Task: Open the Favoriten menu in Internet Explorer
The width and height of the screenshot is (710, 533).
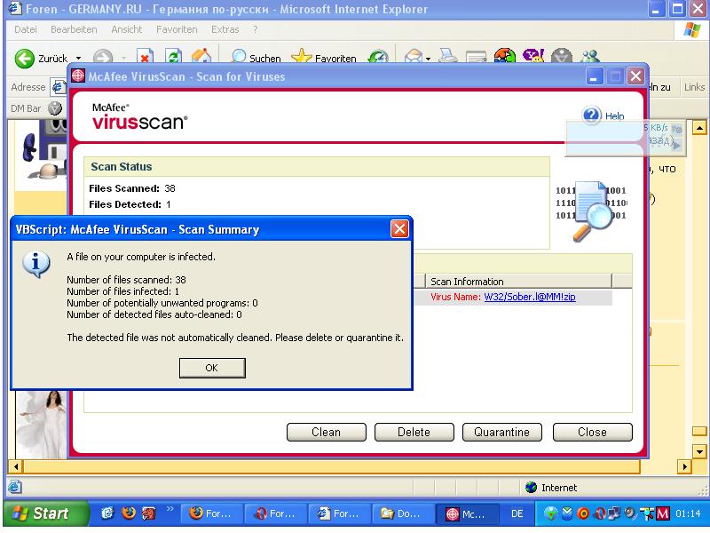Action: coord(177,29)
